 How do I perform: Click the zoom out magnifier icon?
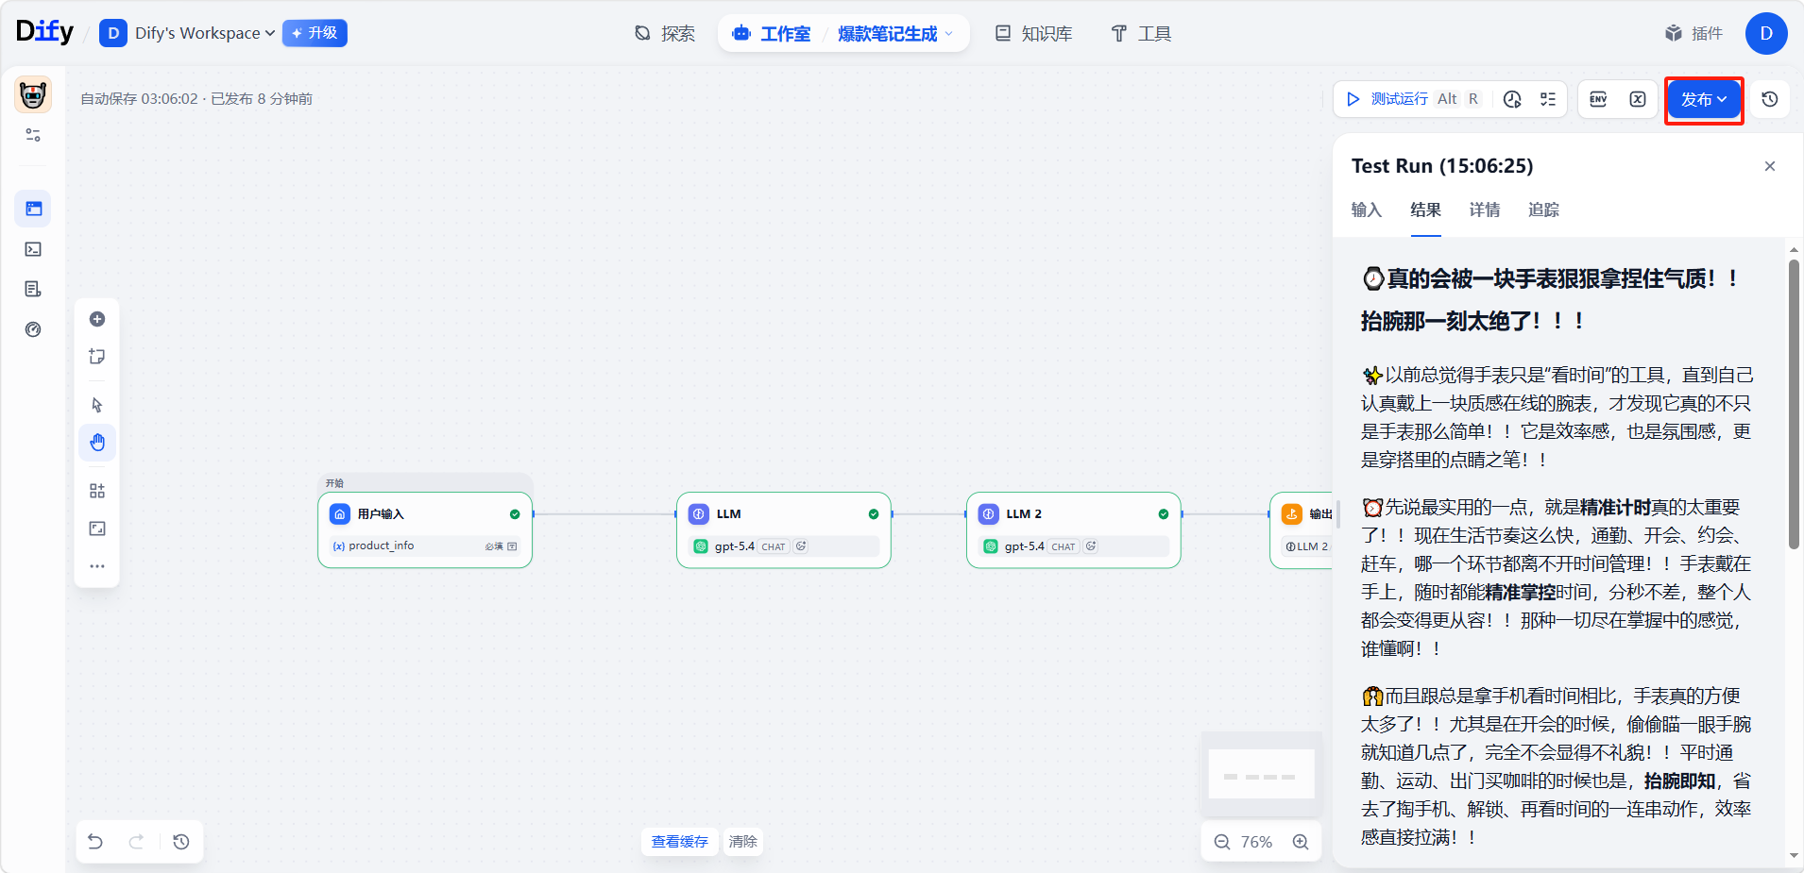[x=1222, y=842]
